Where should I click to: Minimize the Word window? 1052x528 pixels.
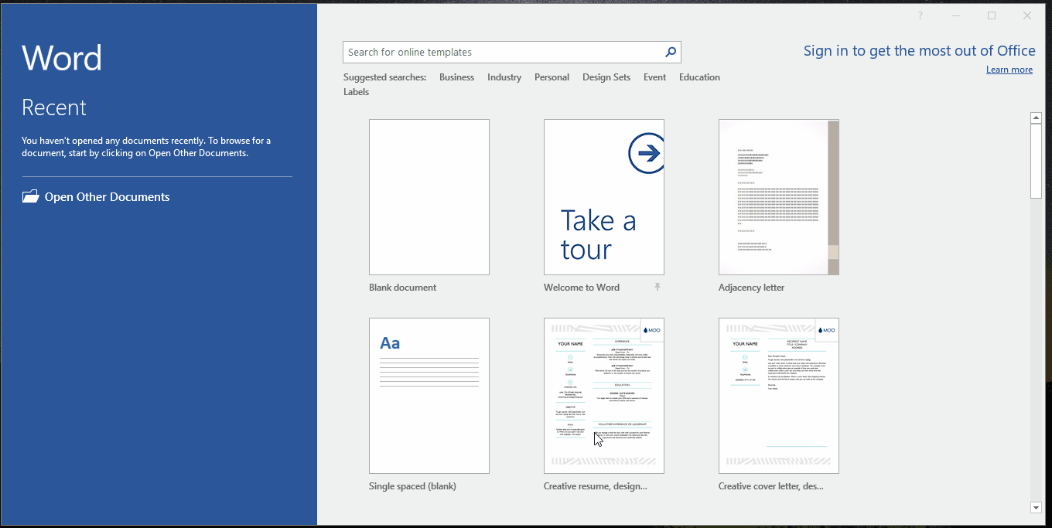(x=956, y=15)
